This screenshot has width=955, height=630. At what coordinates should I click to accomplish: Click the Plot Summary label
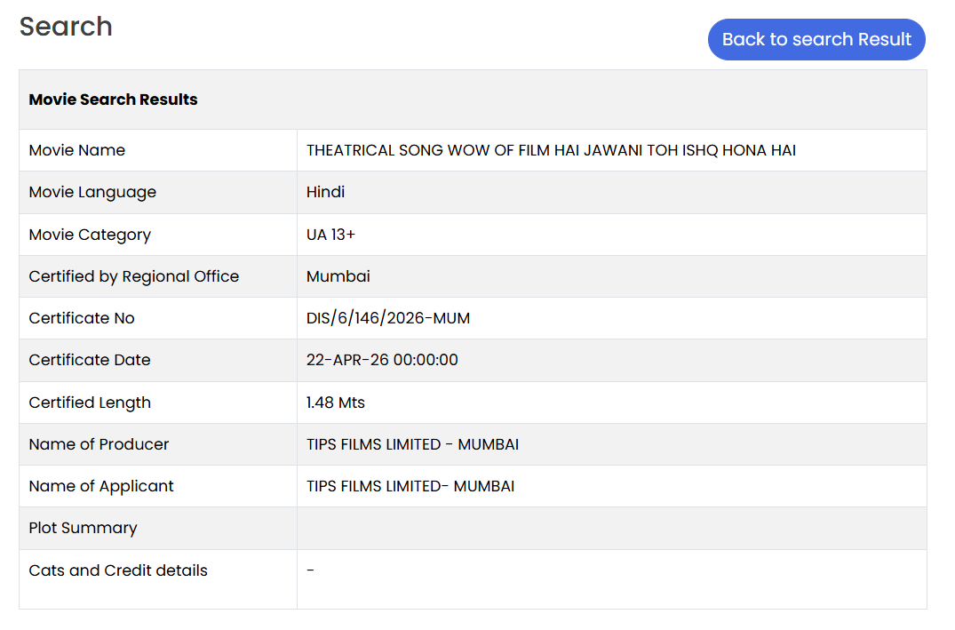[83, 528]
